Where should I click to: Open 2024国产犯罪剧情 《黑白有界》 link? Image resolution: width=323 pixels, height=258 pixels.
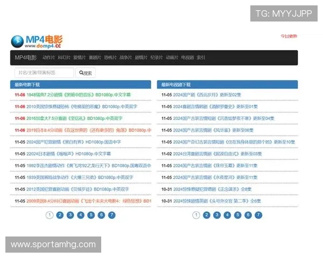tap(74, 142)
